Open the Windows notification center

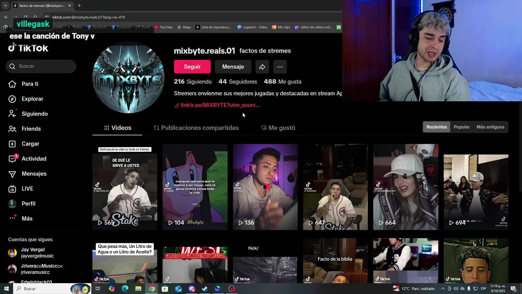pyautogui.click(x=513, y=289)
